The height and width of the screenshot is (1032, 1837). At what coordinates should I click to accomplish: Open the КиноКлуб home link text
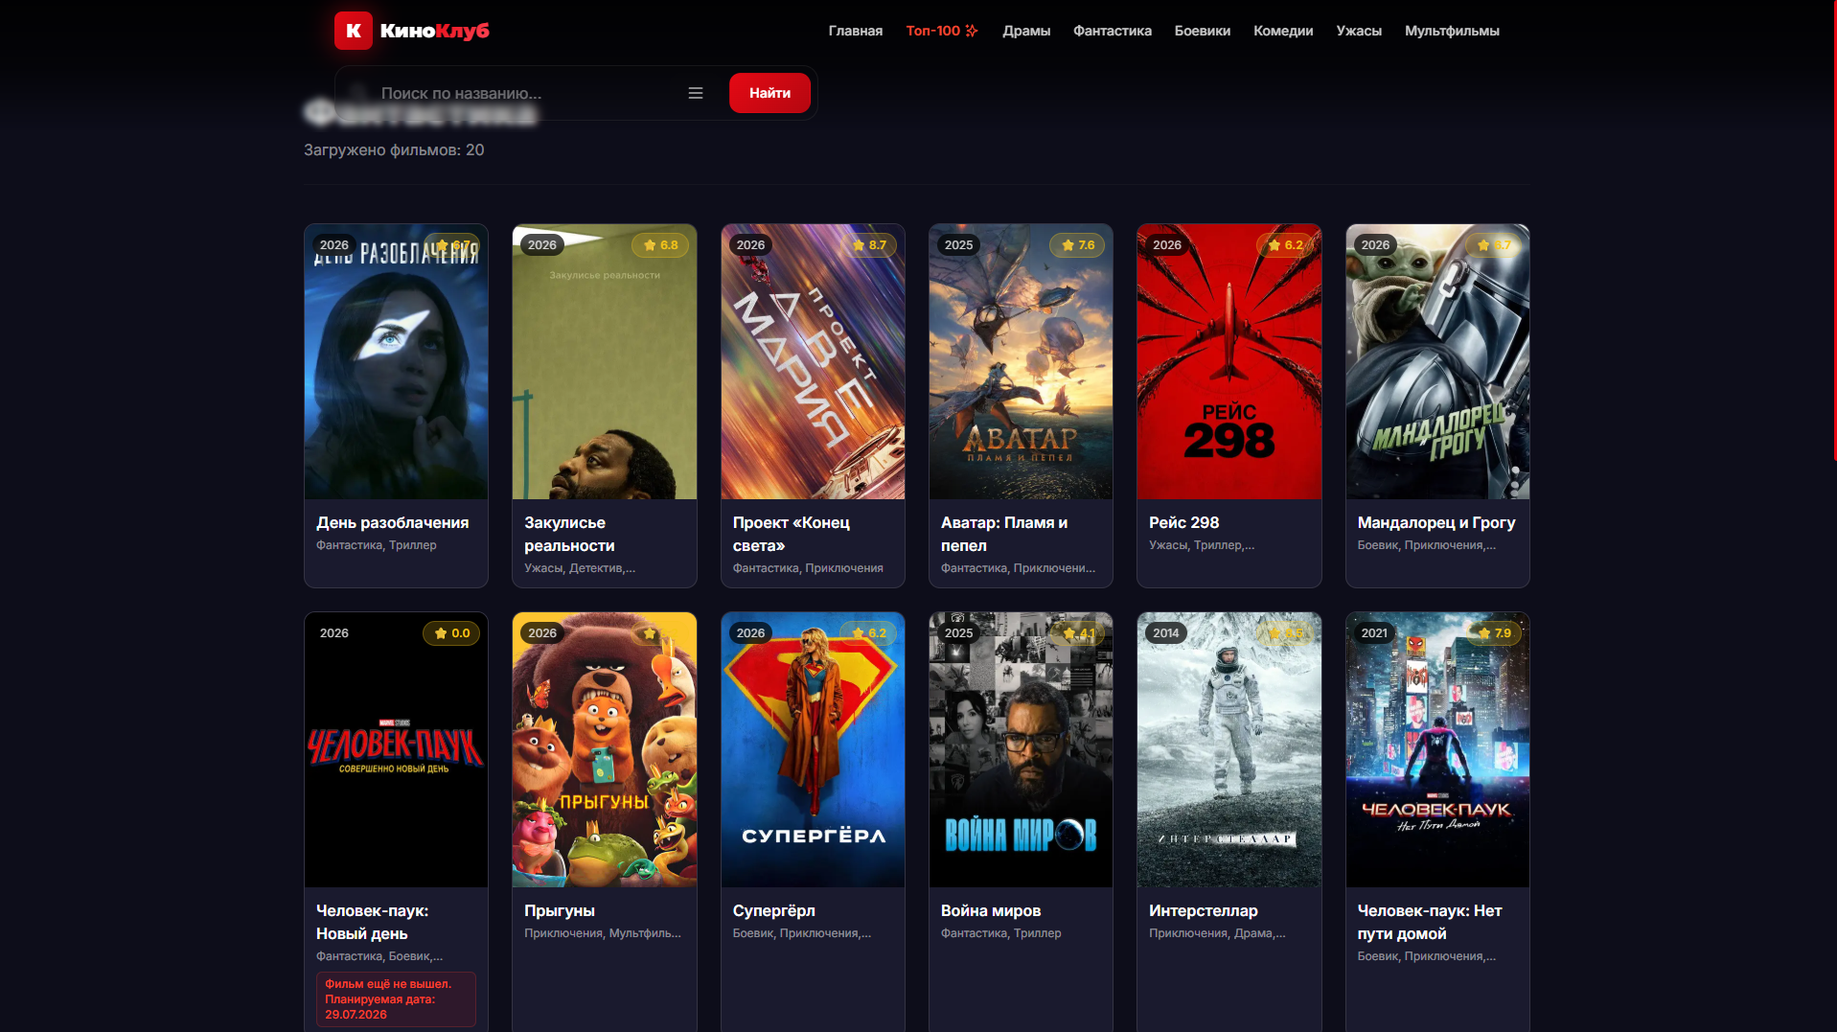pyautogui.click(x=434, y=31)
